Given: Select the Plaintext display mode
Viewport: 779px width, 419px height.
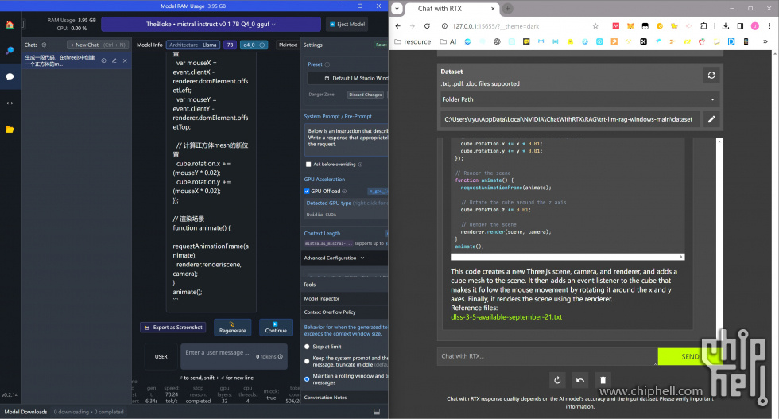Looking at the screenshot, I should (x=288, y=45).
